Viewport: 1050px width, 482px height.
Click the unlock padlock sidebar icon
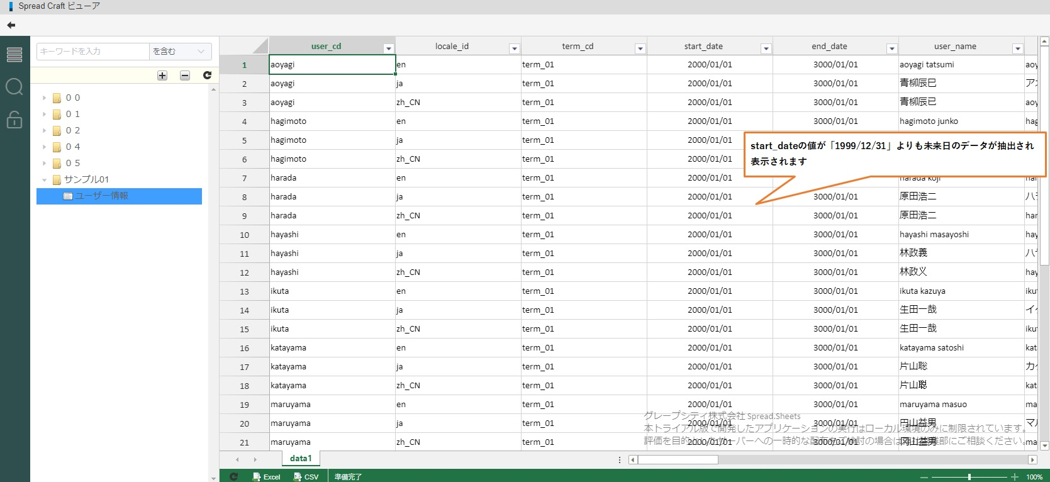point(14,119)
